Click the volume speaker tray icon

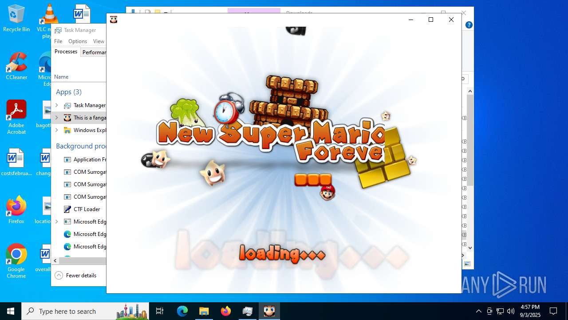pyautogui.click(x=511, y=311)
